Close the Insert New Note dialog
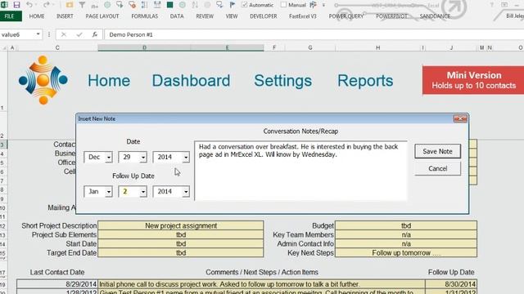Viewport: 524px width, 294px height. click(x=460, y=118)
